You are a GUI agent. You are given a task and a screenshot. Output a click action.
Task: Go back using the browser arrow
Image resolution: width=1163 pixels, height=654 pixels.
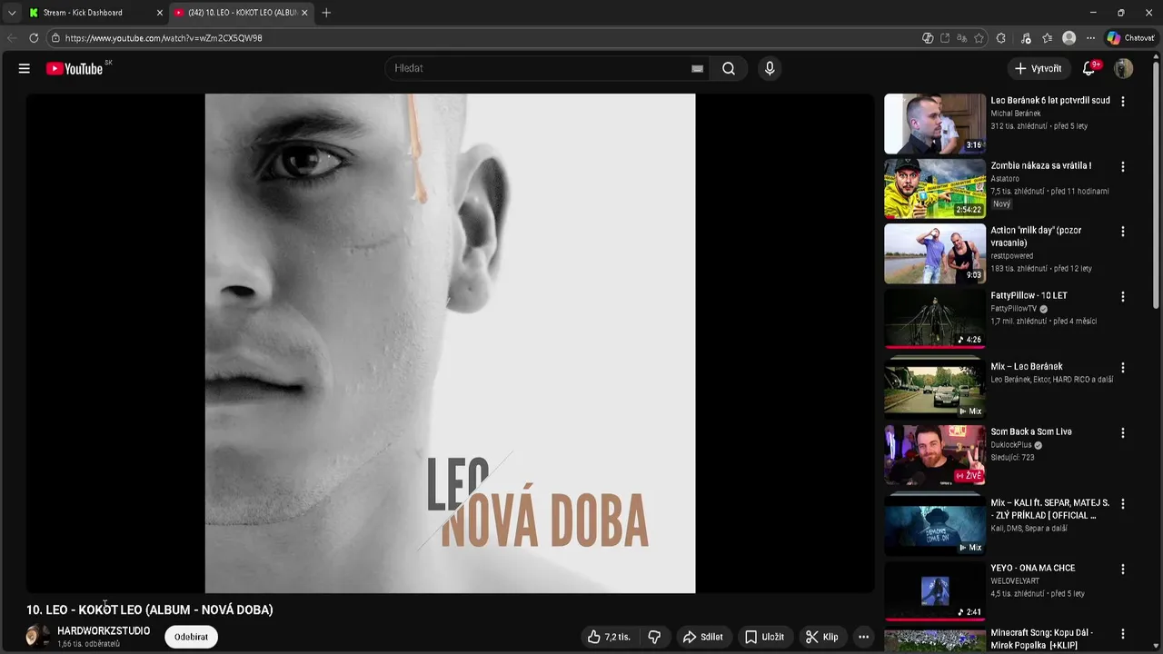click(12, 38)
